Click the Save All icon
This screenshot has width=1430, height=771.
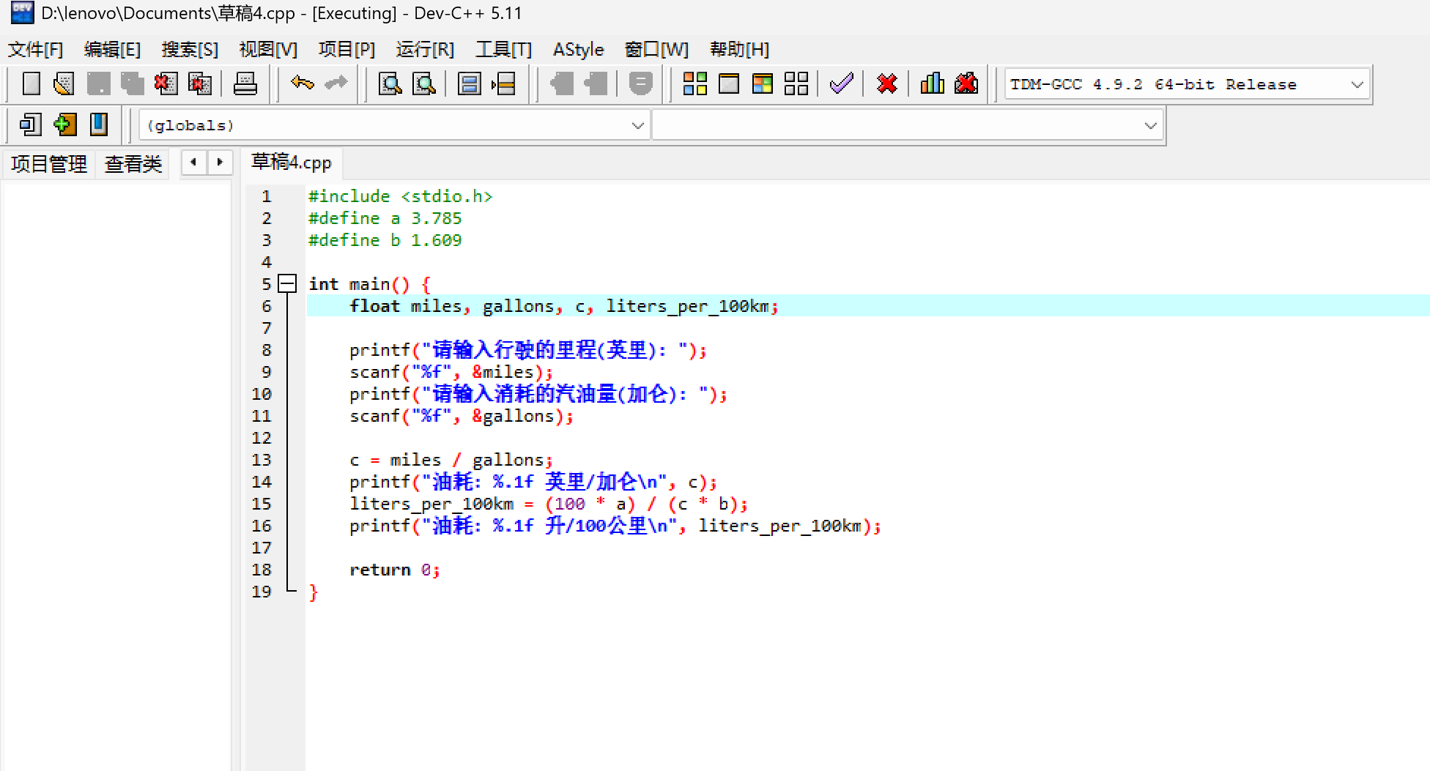tap(132, 83)
